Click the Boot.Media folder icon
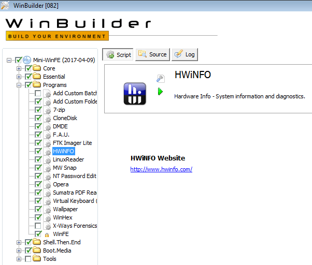312x265 pixels. [37, 251]
